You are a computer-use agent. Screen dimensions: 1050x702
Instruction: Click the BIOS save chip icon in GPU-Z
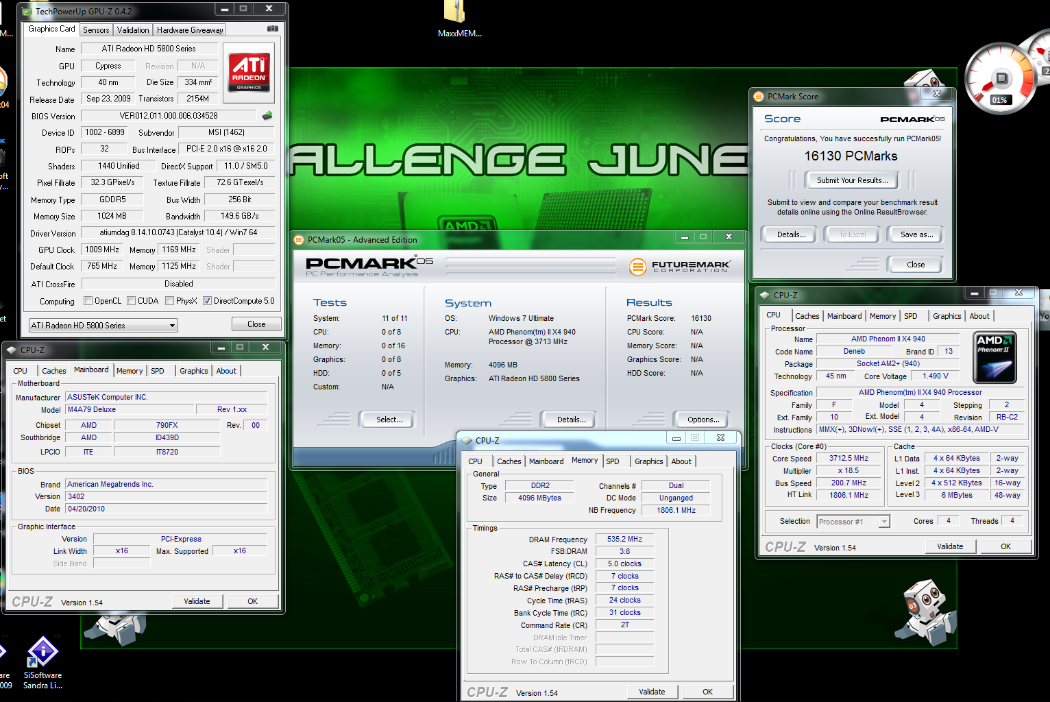click(267, 115)
